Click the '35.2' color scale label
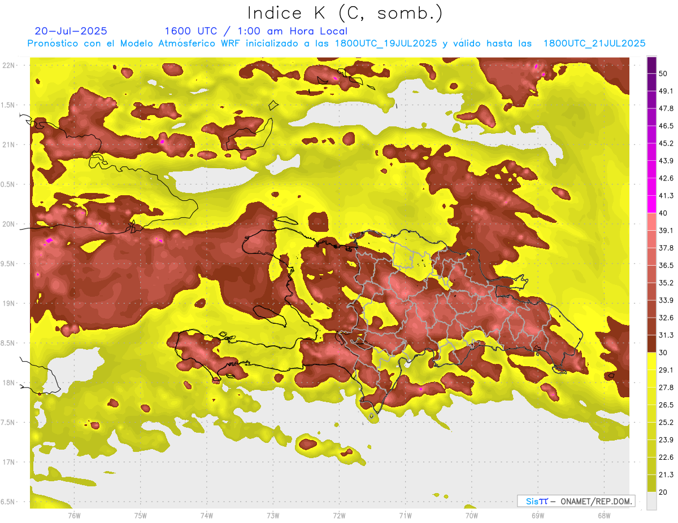This screenshot has width=678, height=523. coord(666,283)
